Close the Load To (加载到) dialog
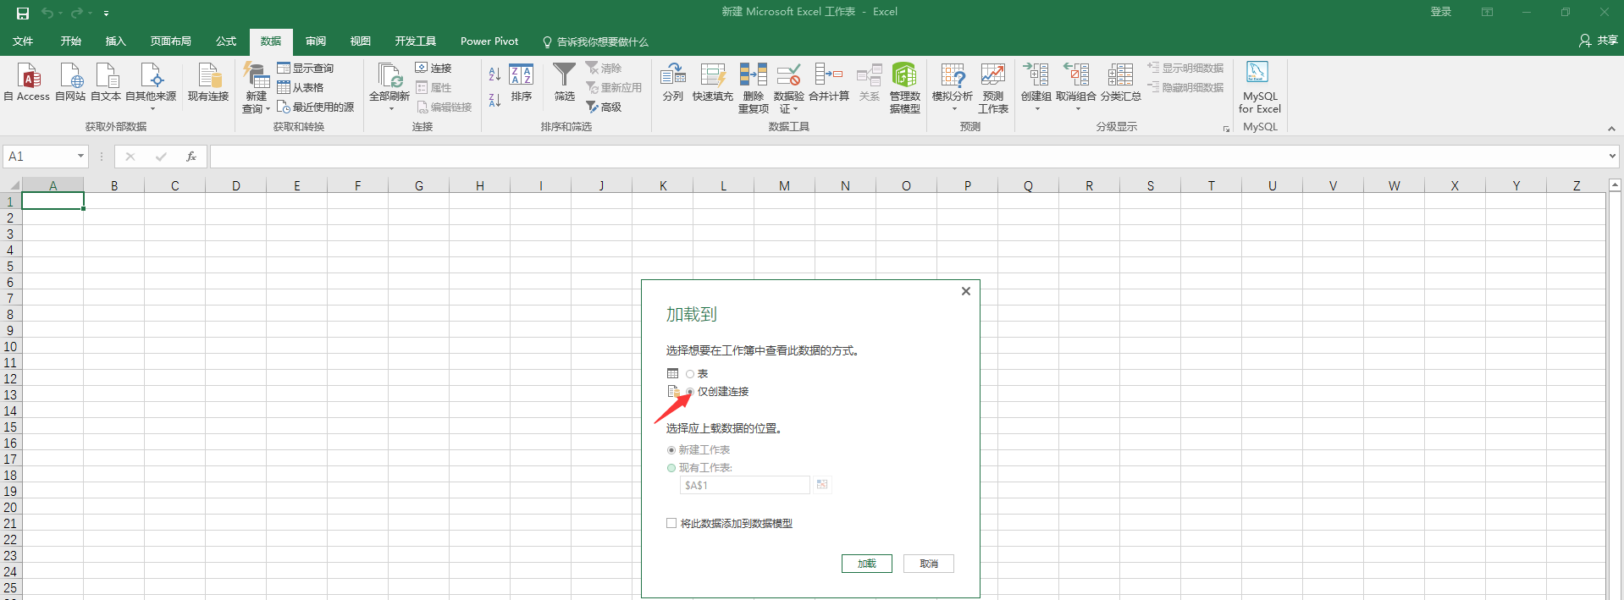Image resolution: width=1624 pixels, height=600 pixels. 965,291
